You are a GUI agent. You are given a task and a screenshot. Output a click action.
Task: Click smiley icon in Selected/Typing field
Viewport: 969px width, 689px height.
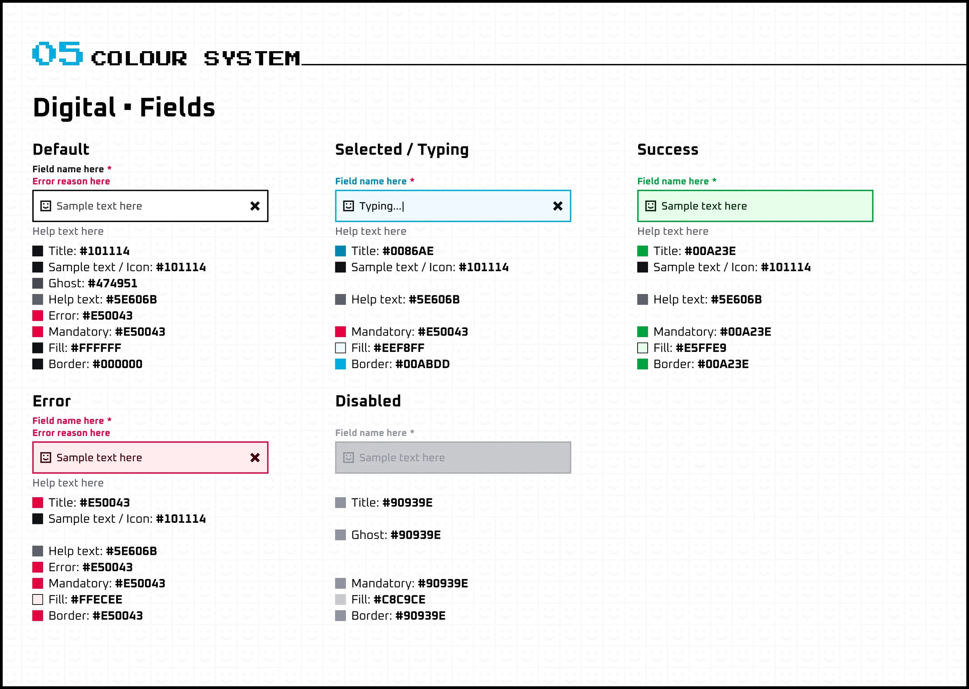coord(348,206)
